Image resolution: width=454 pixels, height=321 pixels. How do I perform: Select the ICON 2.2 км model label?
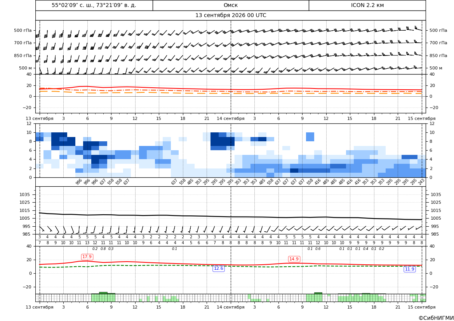point(367,5)
